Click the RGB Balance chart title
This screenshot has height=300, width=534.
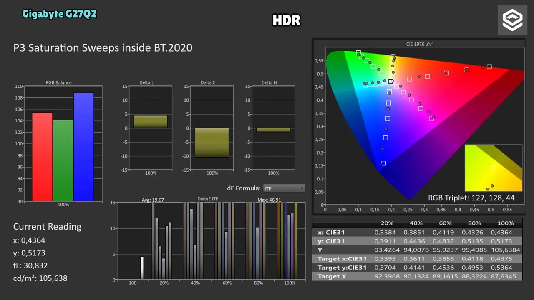pyautogui.click(x=58, y=82)
